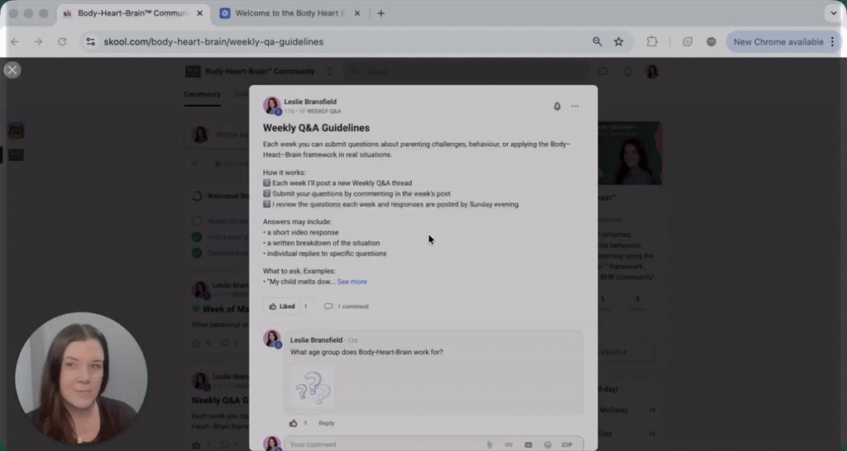Click the Skool search bar

(467, 71)
